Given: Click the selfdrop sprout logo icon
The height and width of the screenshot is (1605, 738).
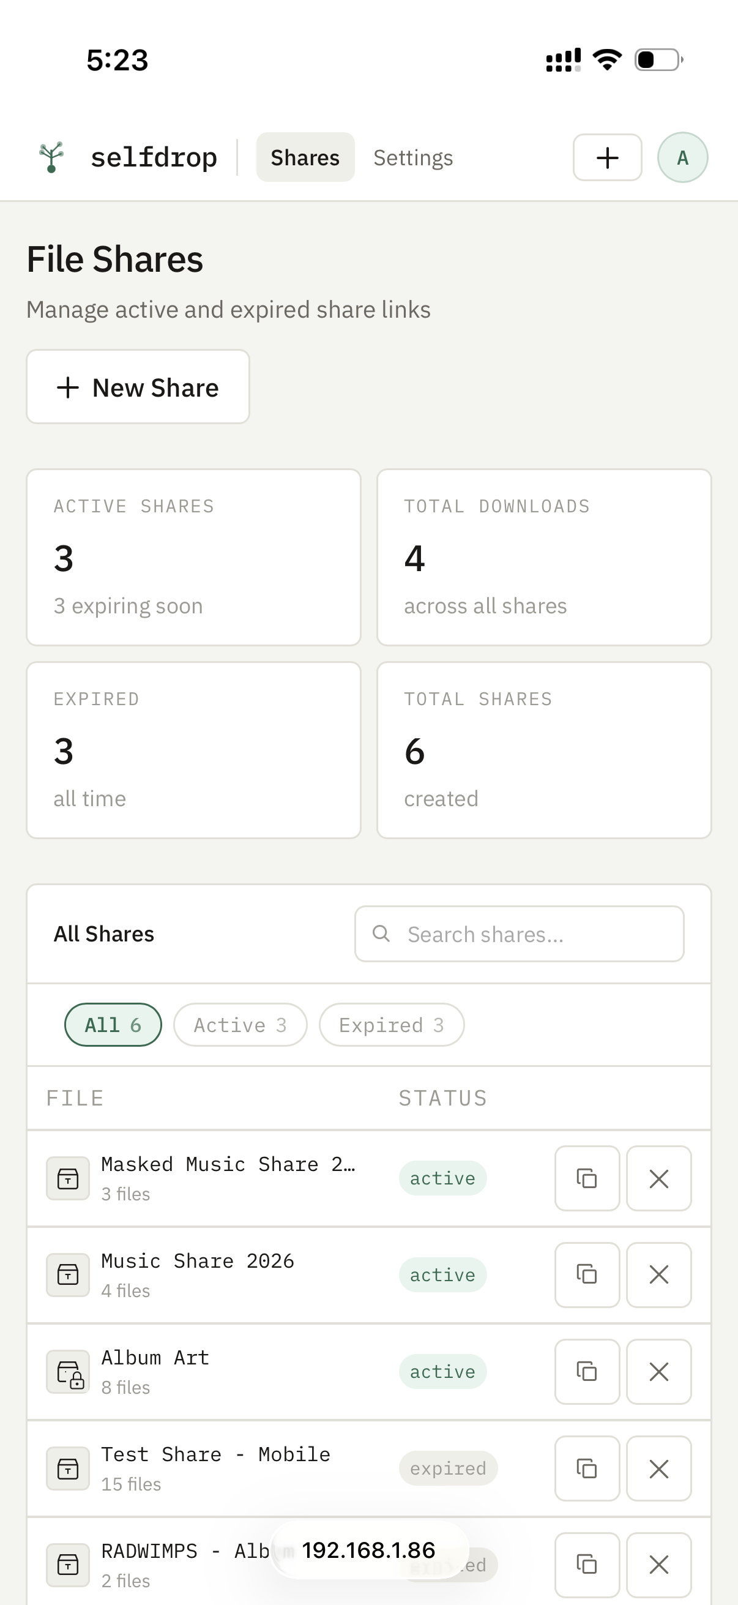Looking at the screenshot, I should click(51, 157).
